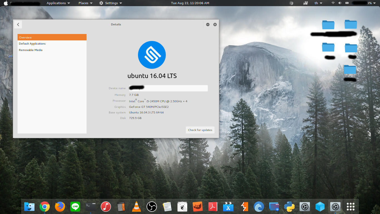Launch Google Chrome from the dock

click(x=45, y=207)
